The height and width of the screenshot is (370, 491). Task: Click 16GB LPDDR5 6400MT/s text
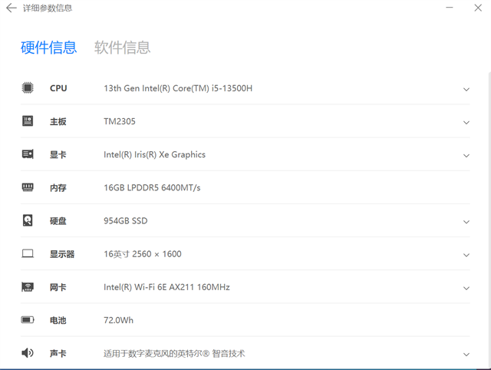coord(152,187)
